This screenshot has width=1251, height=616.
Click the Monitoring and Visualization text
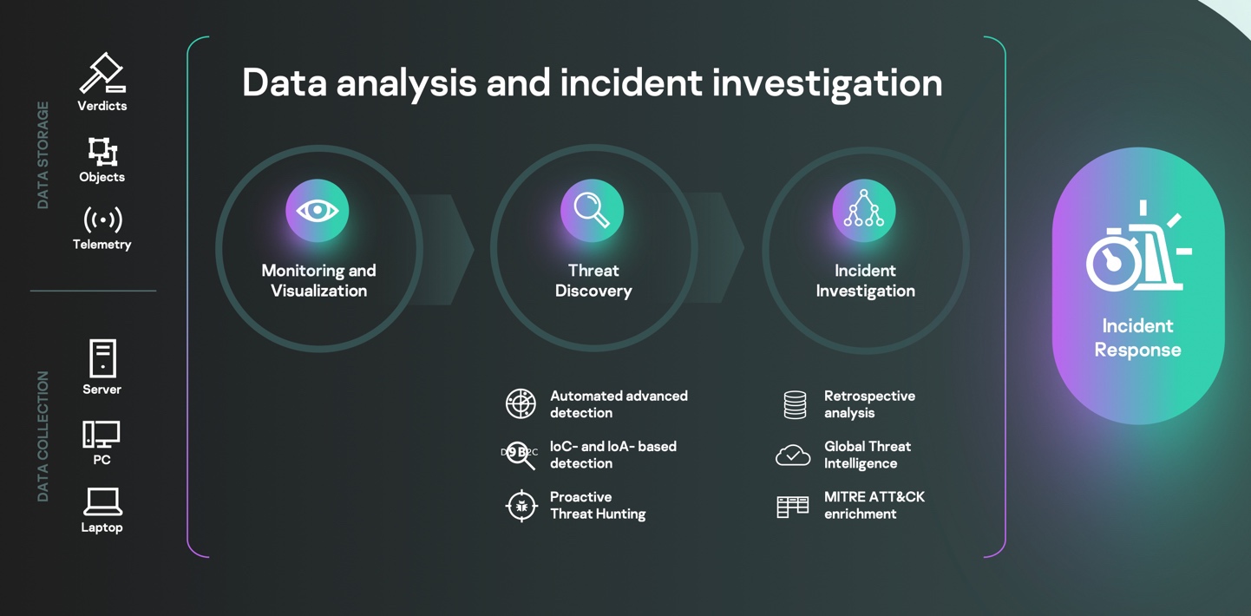pos(318,280)
